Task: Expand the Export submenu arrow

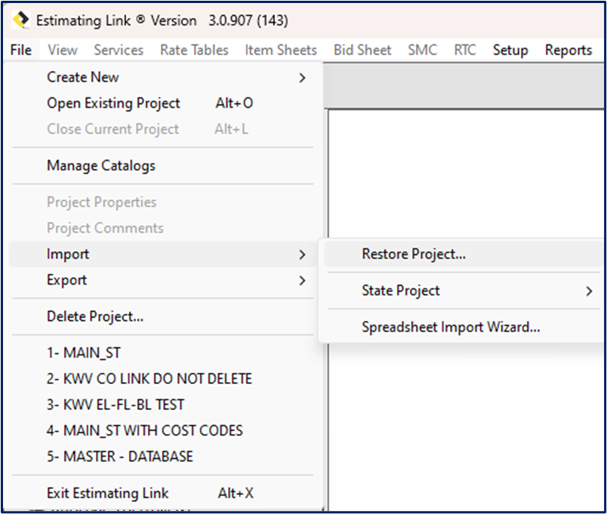Action: tap(302, 279)
